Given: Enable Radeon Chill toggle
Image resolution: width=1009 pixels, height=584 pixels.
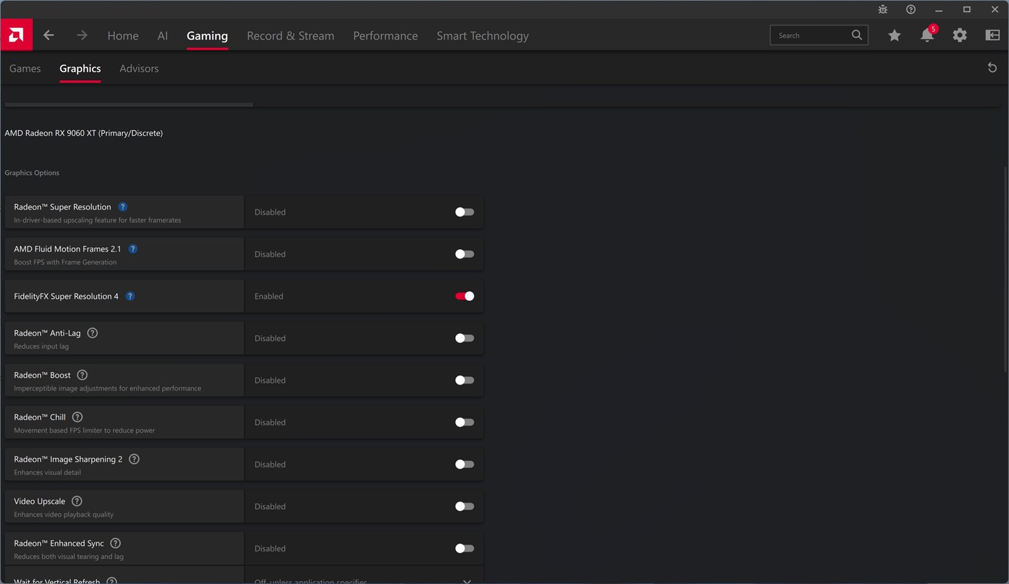Looking at the screenshot, I should (x=465, y=423).
